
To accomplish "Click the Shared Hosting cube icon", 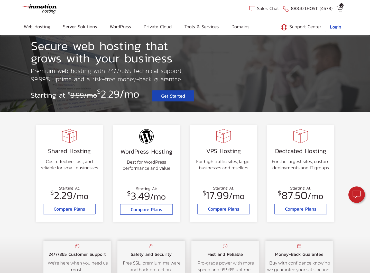I will 69,136.
